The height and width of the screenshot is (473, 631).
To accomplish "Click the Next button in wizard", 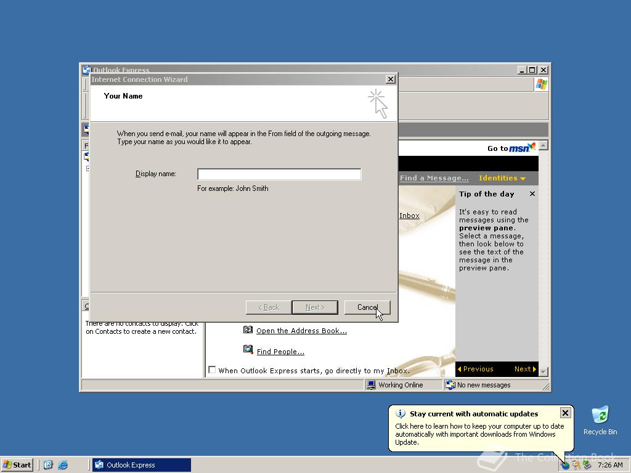I will [315, 307].
